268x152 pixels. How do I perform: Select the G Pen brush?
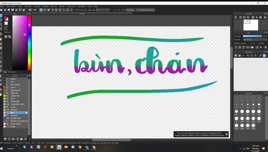coord(15,87)
